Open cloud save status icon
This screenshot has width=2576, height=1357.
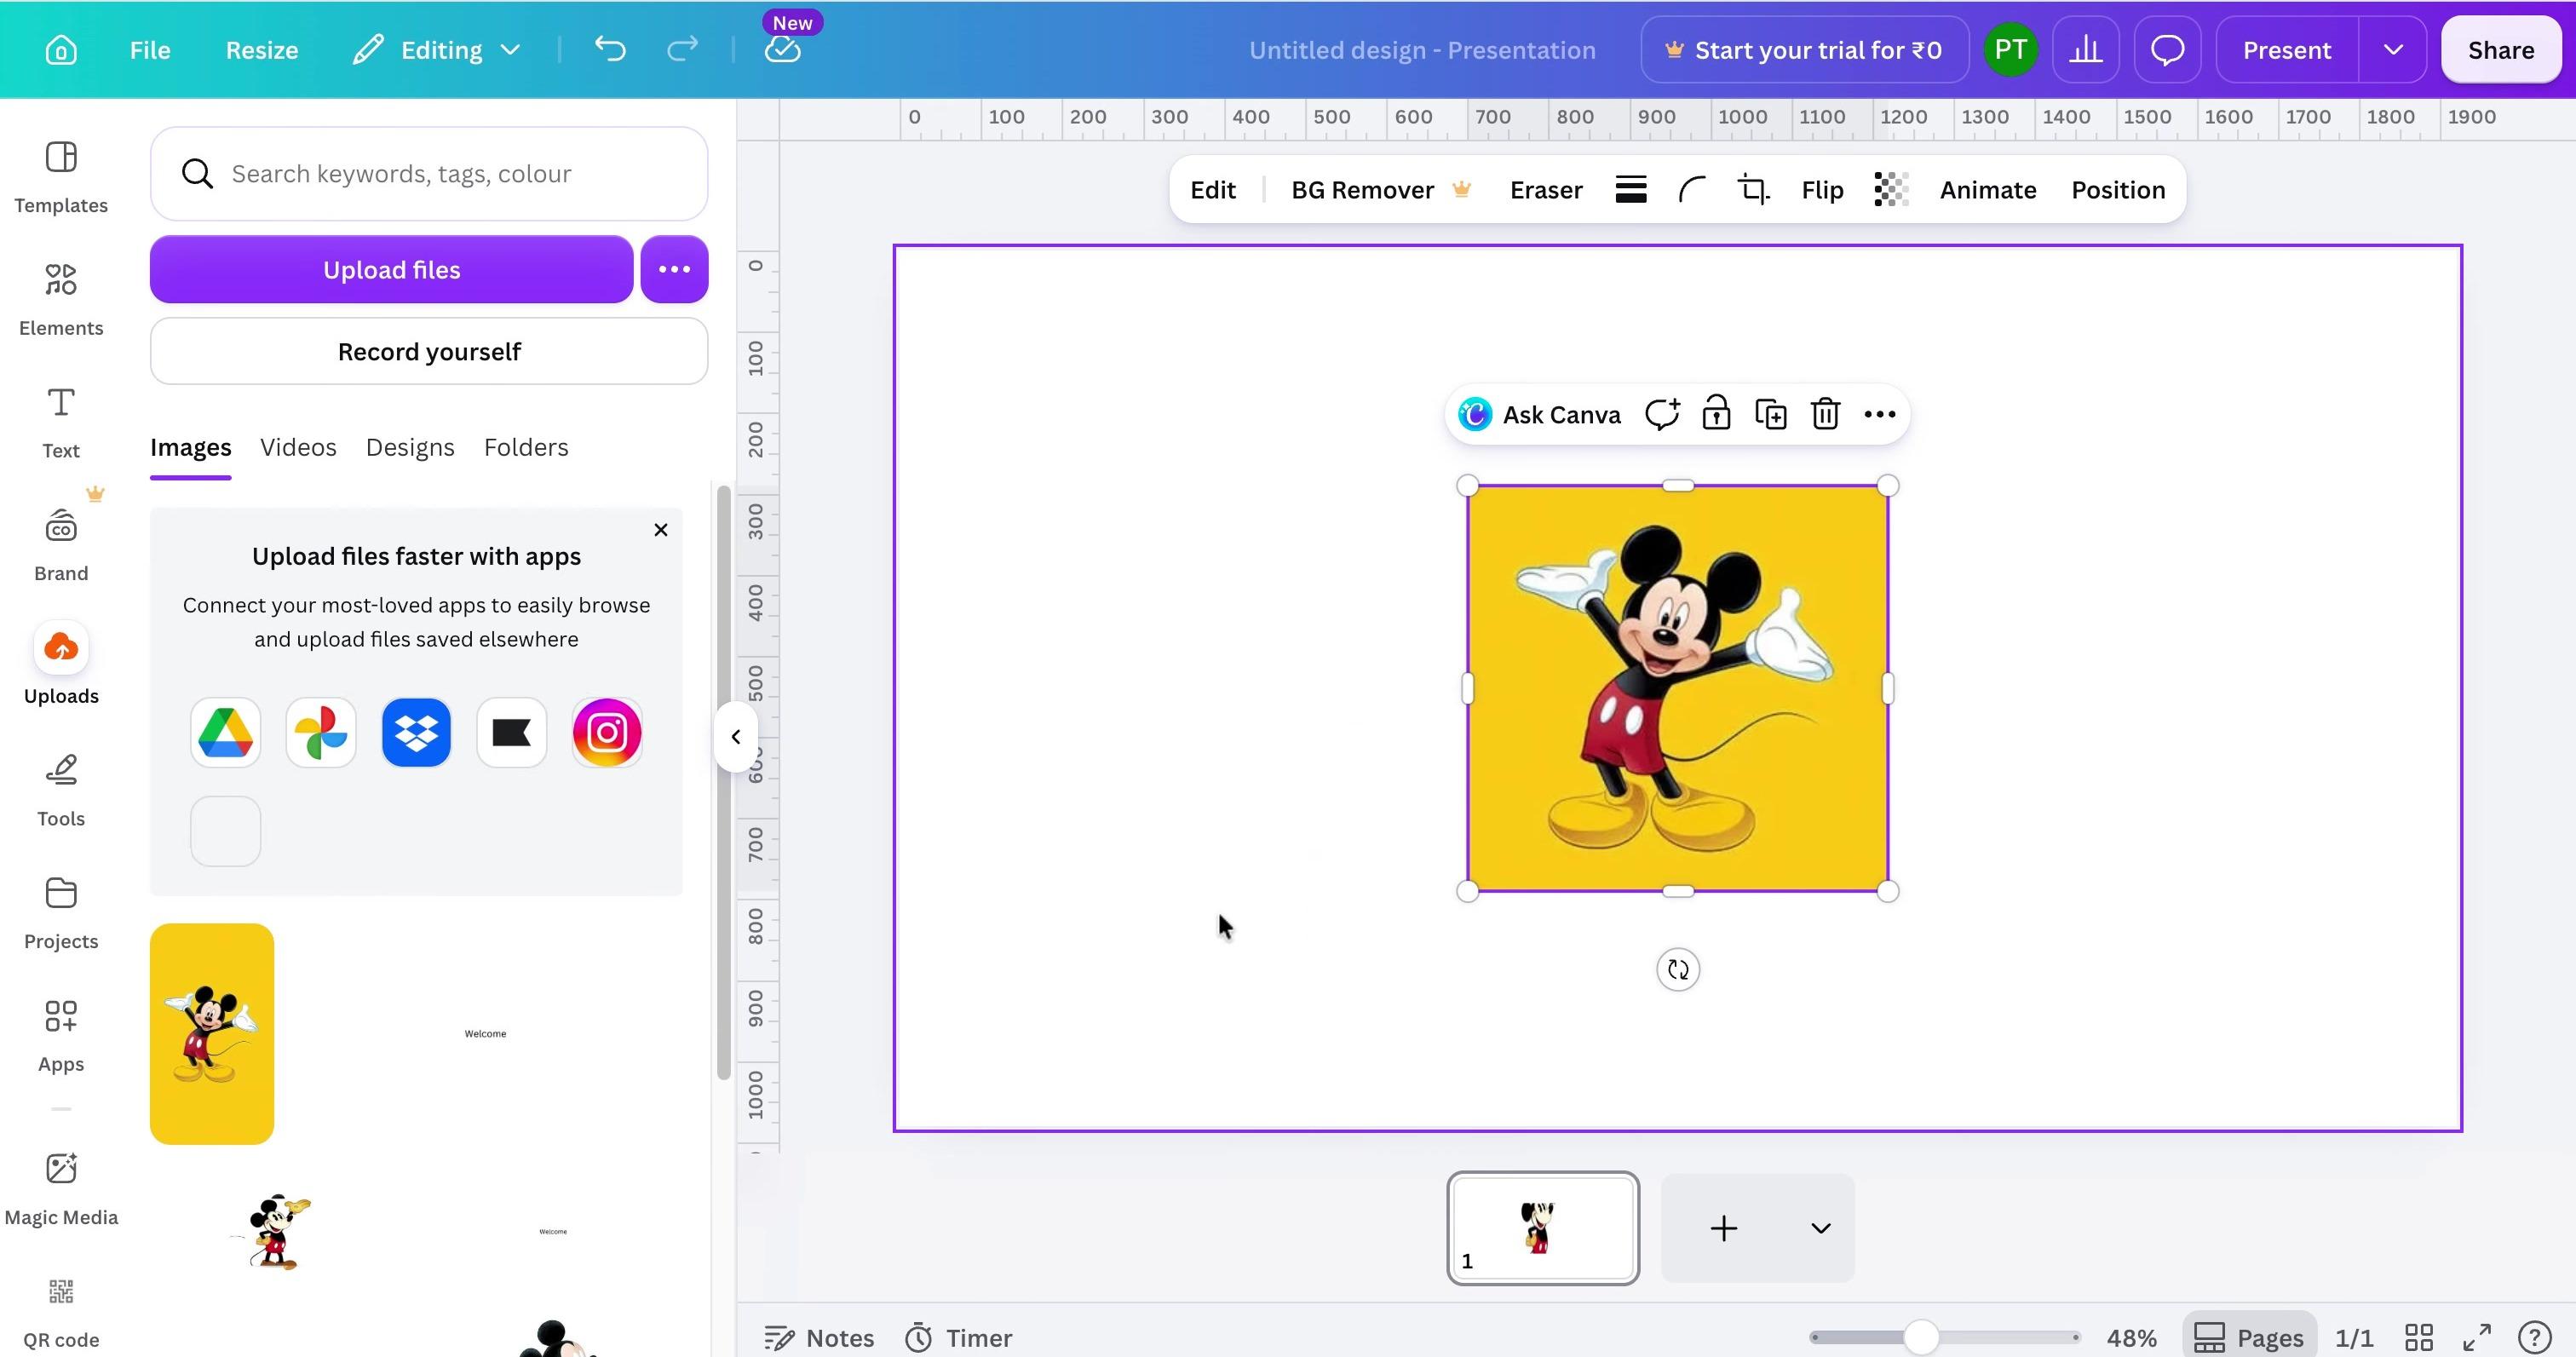click(x=783, y=49)
